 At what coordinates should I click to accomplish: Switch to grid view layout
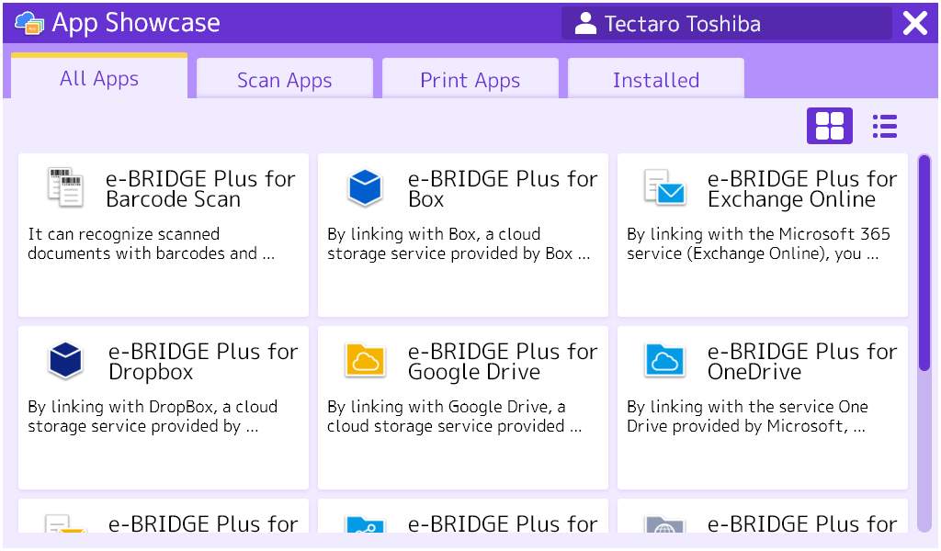(829, 126)
